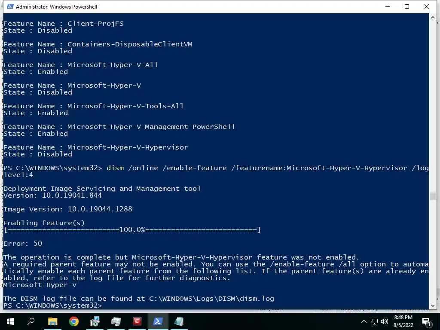Click 'Microsoft-Hyper-V-Hypervisor' in feature list

[x=128, y=147]
